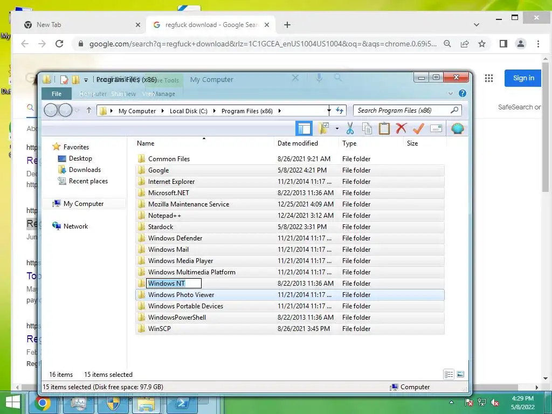Select Recent places under Favorites

[88, 181]
